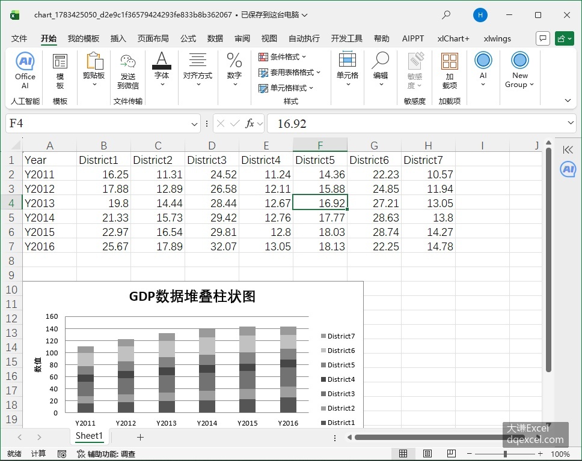The height and width of the screenshot is (461, 582).
Task: Switch to the 插入 tab
Action: 118,38
